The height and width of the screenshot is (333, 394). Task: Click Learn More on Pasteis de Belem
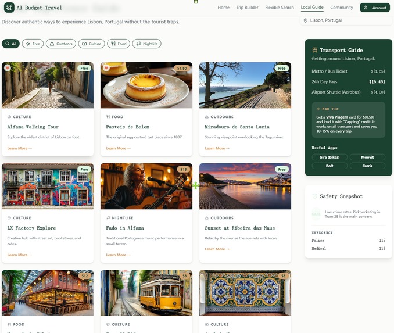pyautogui.click(x=119, y=148)
